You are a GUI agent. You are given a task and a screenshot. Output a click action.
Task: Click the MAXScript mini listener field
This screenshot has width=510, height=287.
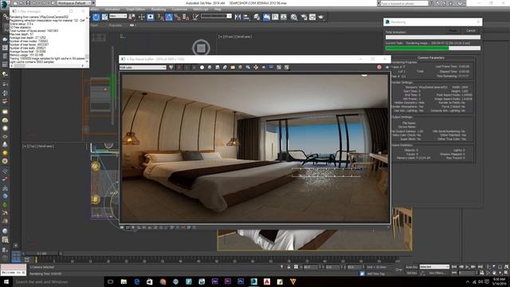13,273
